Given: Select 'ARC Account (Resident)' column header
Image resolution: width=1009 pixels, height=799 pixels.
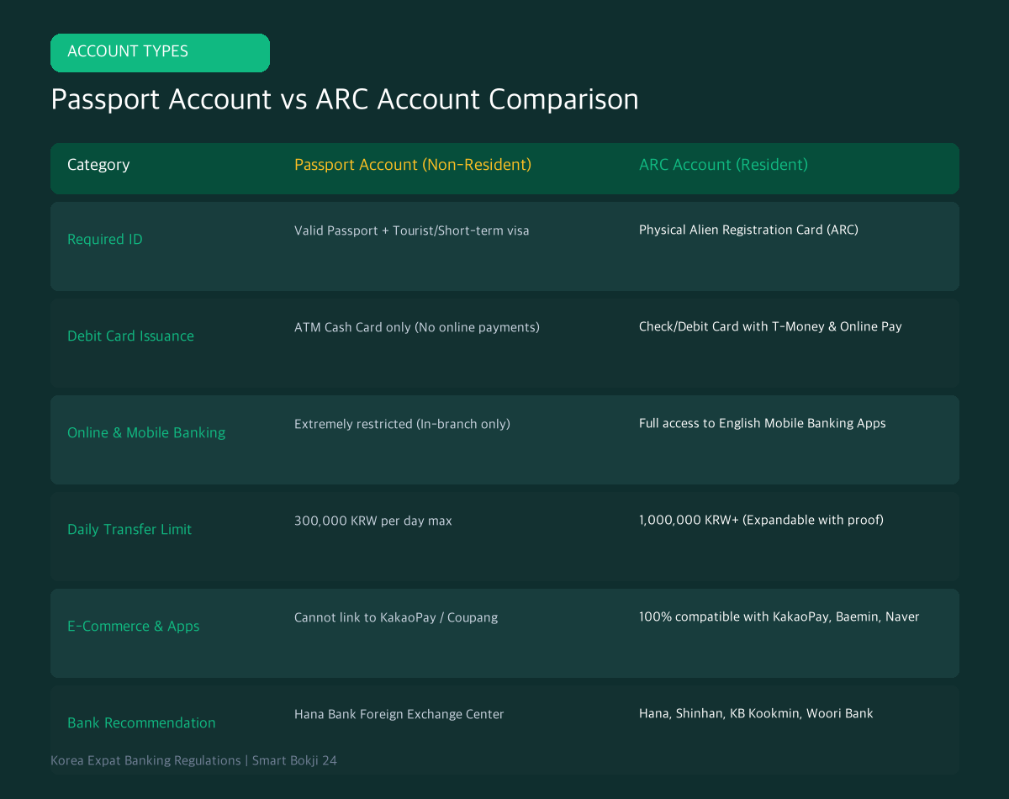Looking at the screenshot, I should point(723,165).
